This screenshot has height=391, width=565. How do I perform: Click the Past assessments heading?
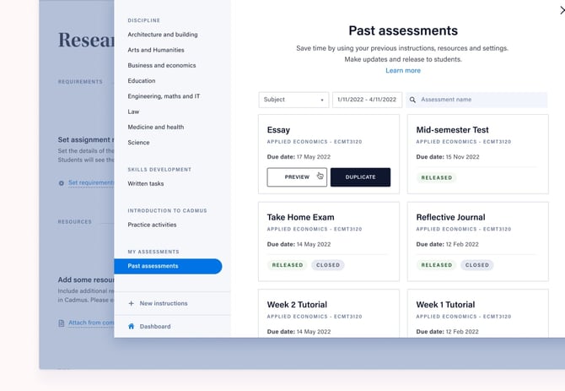point(403,31)
